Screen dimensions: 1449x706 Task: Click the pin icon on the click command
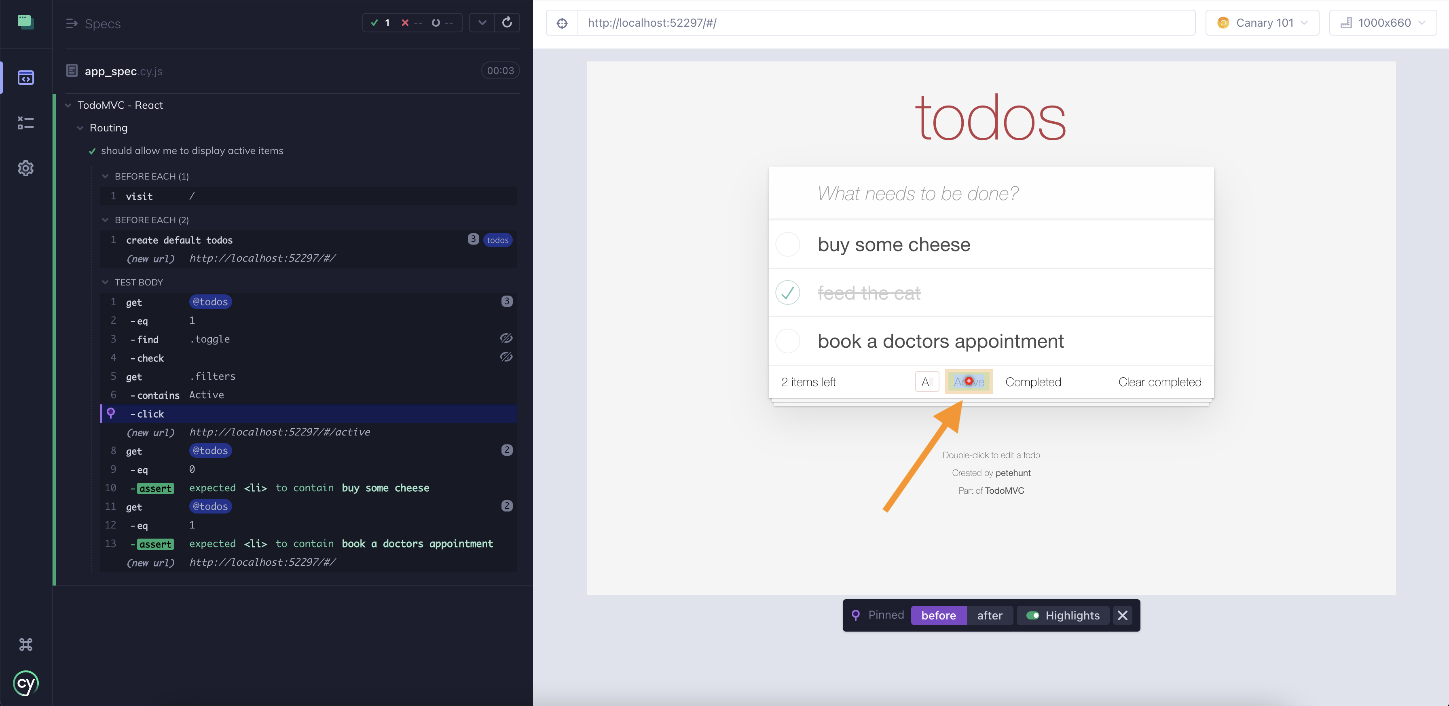tap(111, 413)
